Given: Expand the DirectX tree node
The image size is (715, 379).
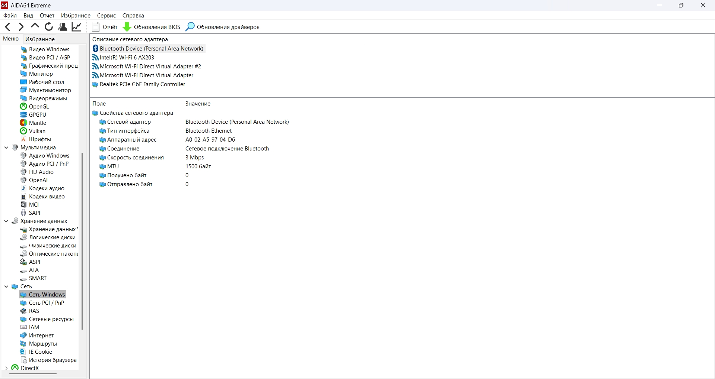Looking at the screenshot, I should pyautogui.click(x=6, y=368).
